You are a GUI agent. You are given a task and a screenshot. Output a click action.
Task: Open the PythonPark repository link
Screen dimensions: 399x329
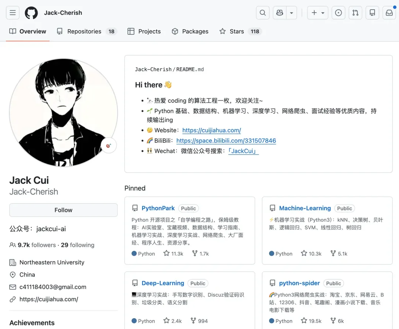point(158,208)
